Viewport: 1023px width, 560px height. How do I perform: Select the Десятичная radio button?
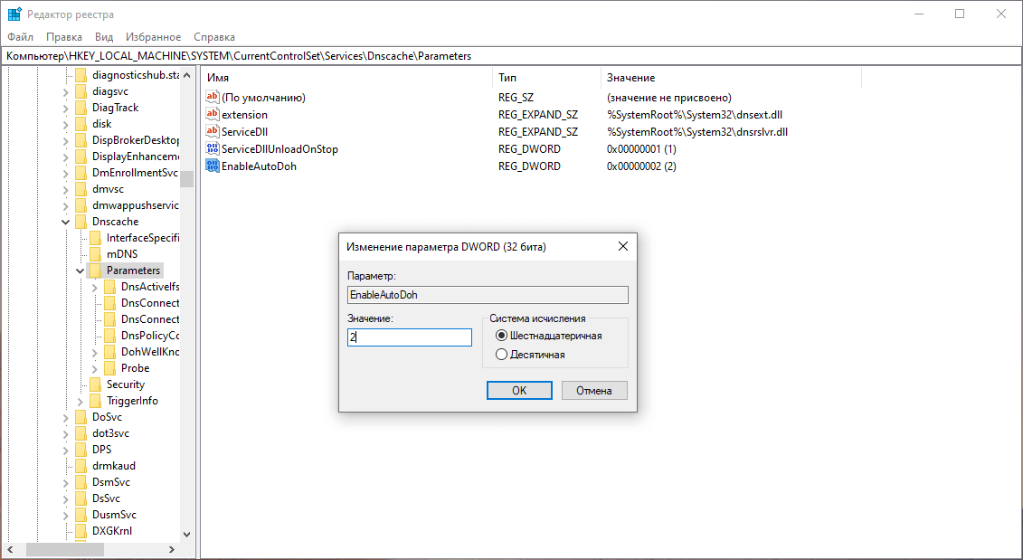[501, 355]
